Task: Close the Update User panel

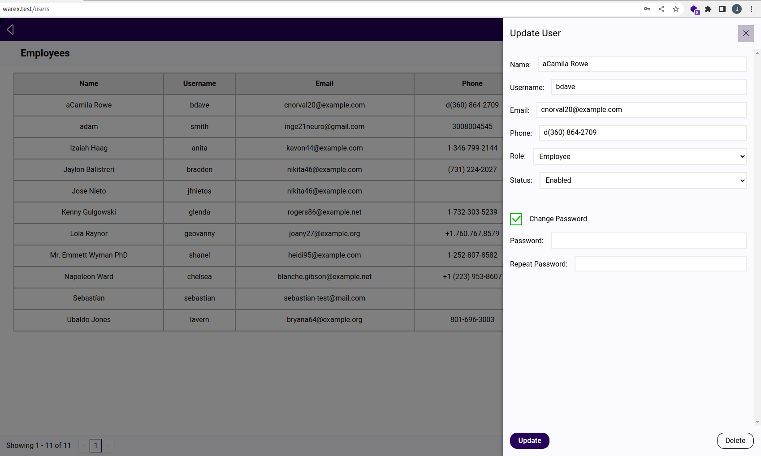Action: [746, 34]
